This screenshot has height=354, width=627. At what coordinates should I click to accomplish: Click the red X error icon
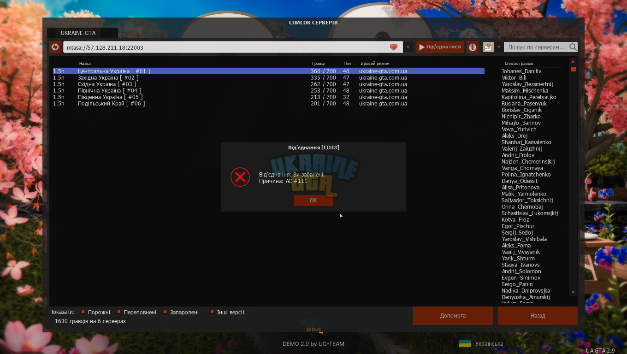[240, 177]
